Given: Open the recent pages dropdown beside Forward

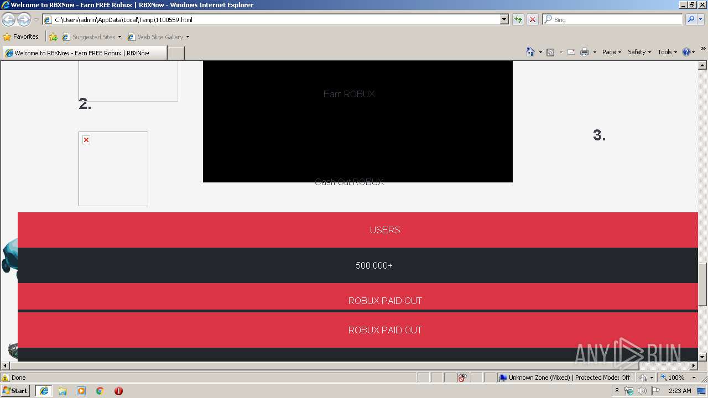Looking at the screenshot, I should (36, 20).
